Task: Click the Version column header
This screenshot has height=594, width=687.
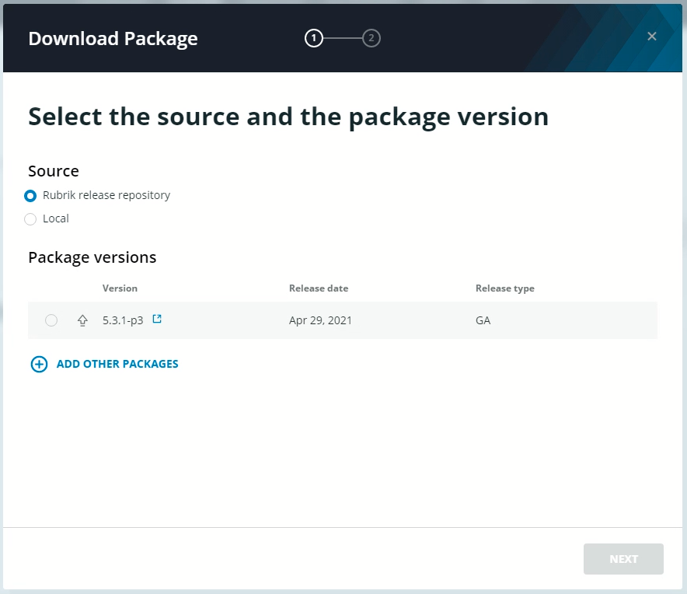Action: click(120, 288)
